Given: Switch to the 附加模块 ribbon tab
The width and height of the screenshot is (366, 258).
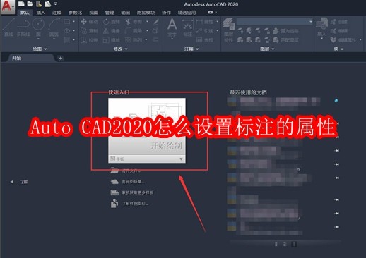Looking at the screenshot, I should [146, 13].
